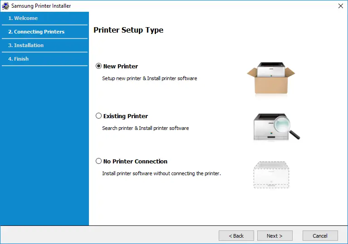Click the dashed outline printer image

pos(271,174)
